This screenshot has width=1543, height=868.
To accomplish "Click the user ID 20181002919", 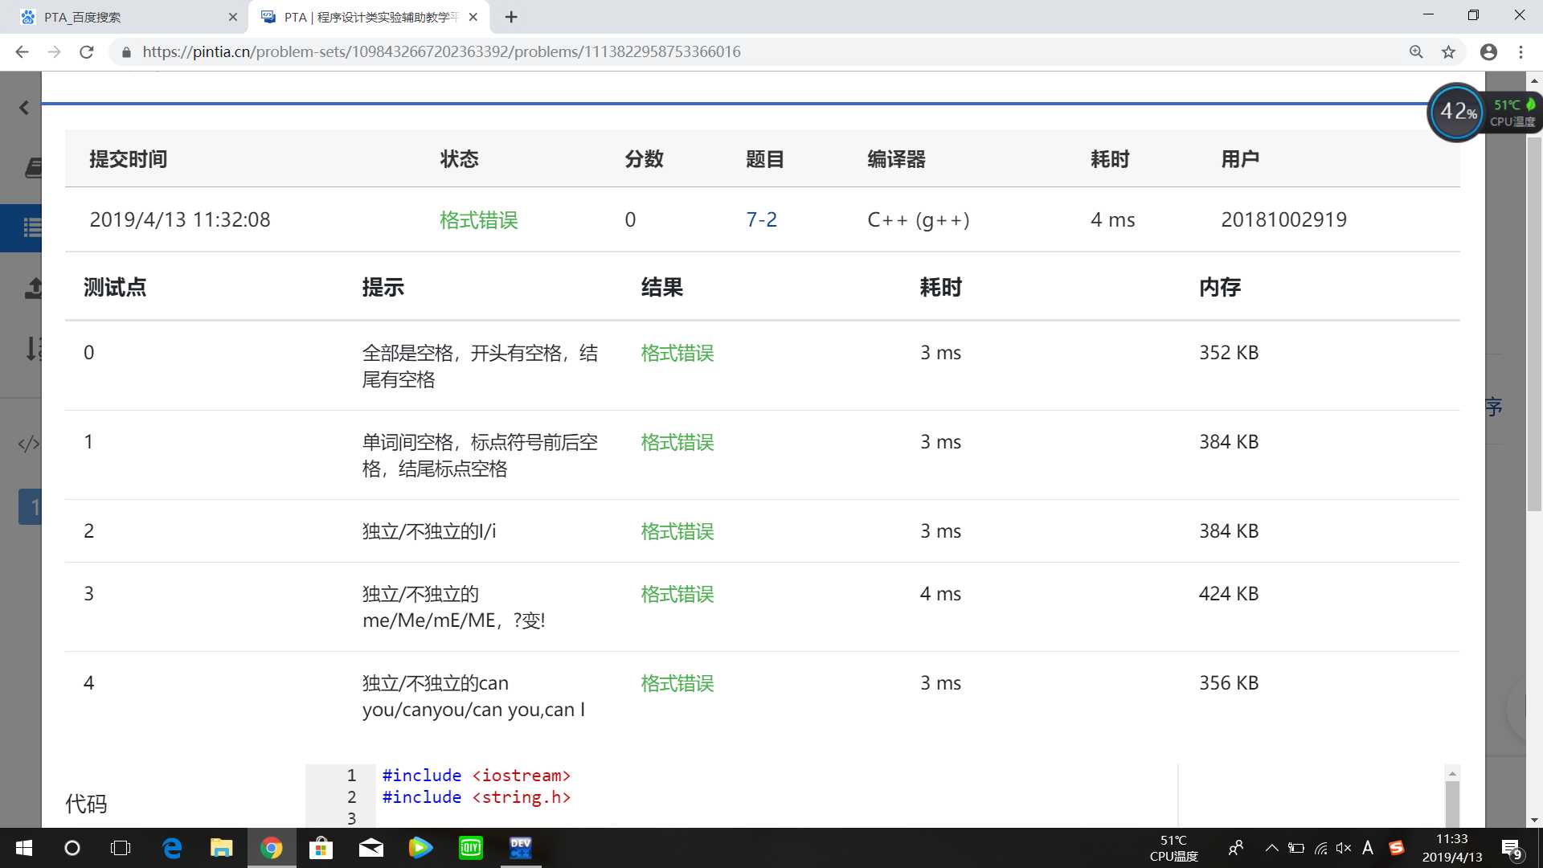I will click(x=1283, y=219).
